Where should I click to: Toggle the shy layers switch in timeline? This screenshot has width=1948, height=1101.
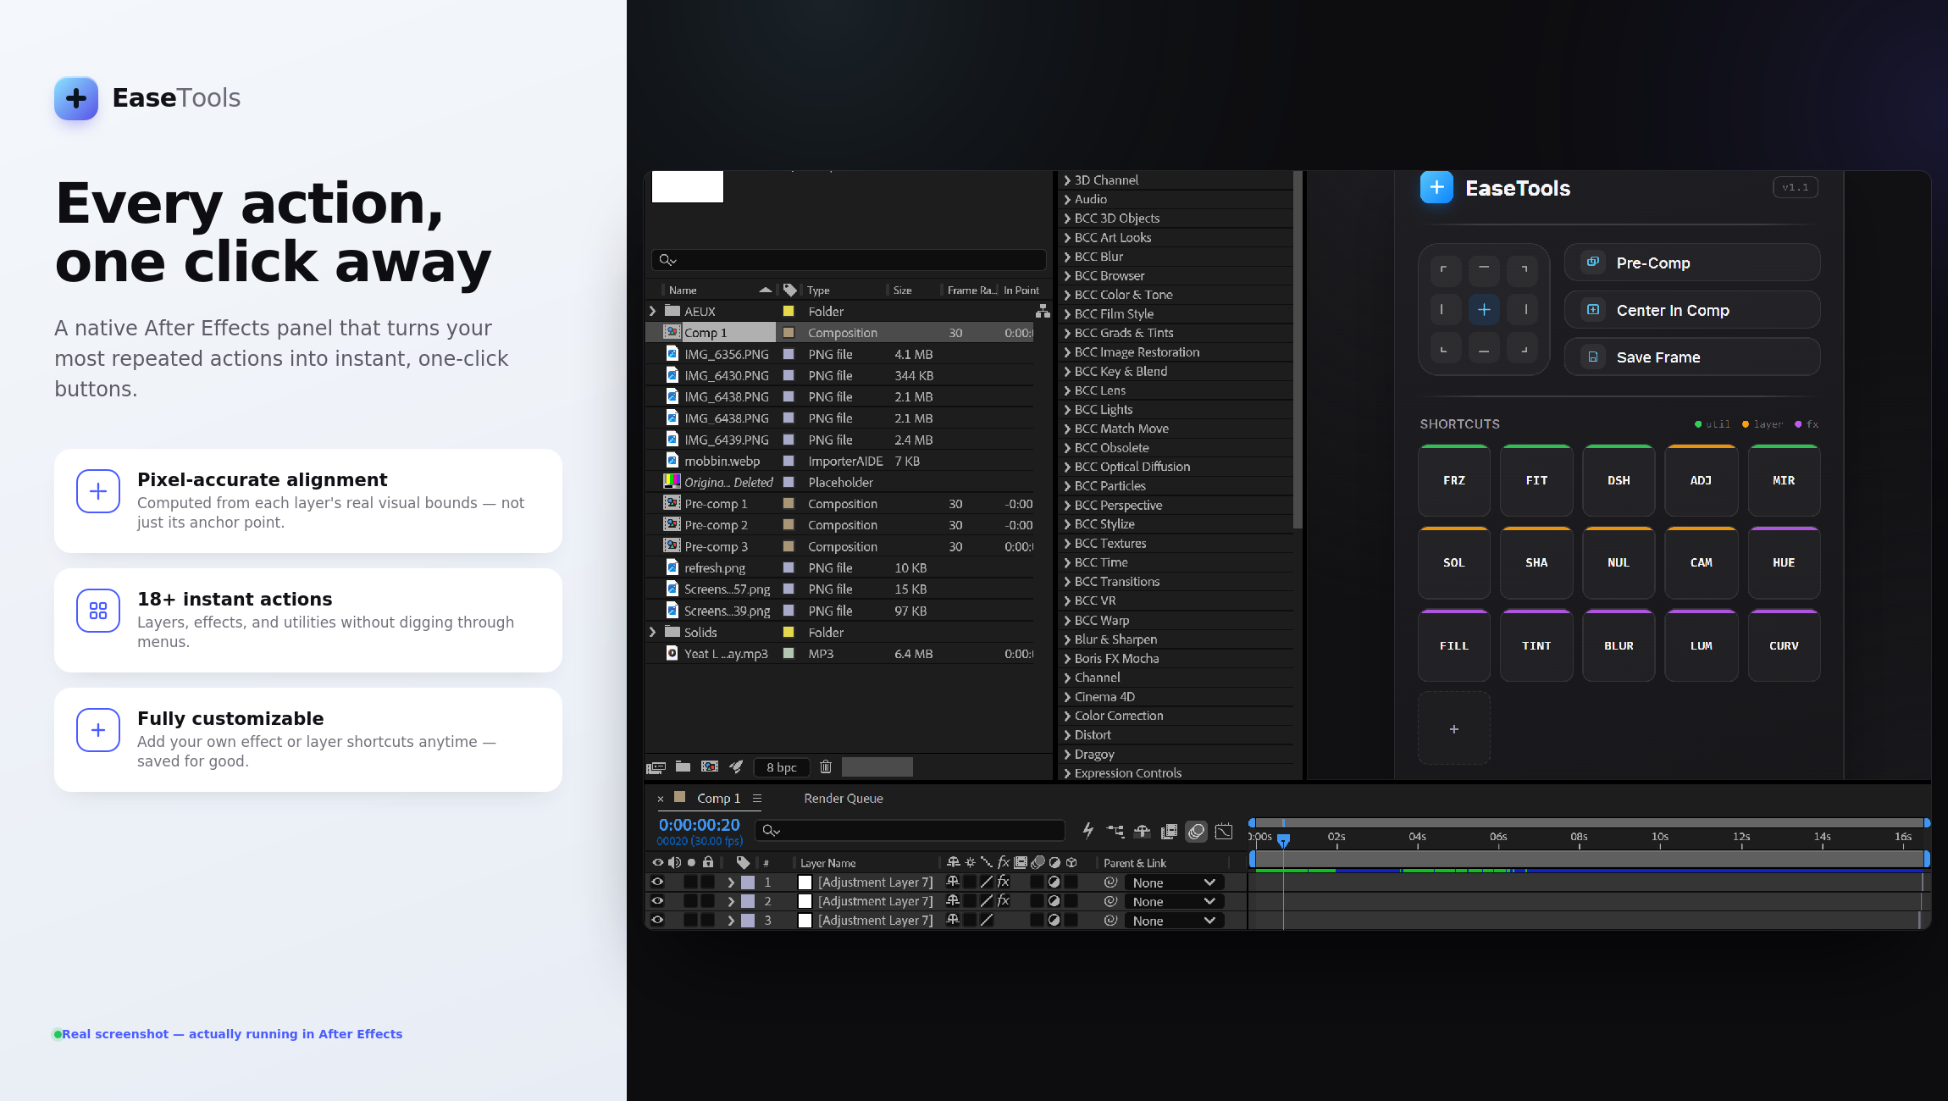(1143, 831)
